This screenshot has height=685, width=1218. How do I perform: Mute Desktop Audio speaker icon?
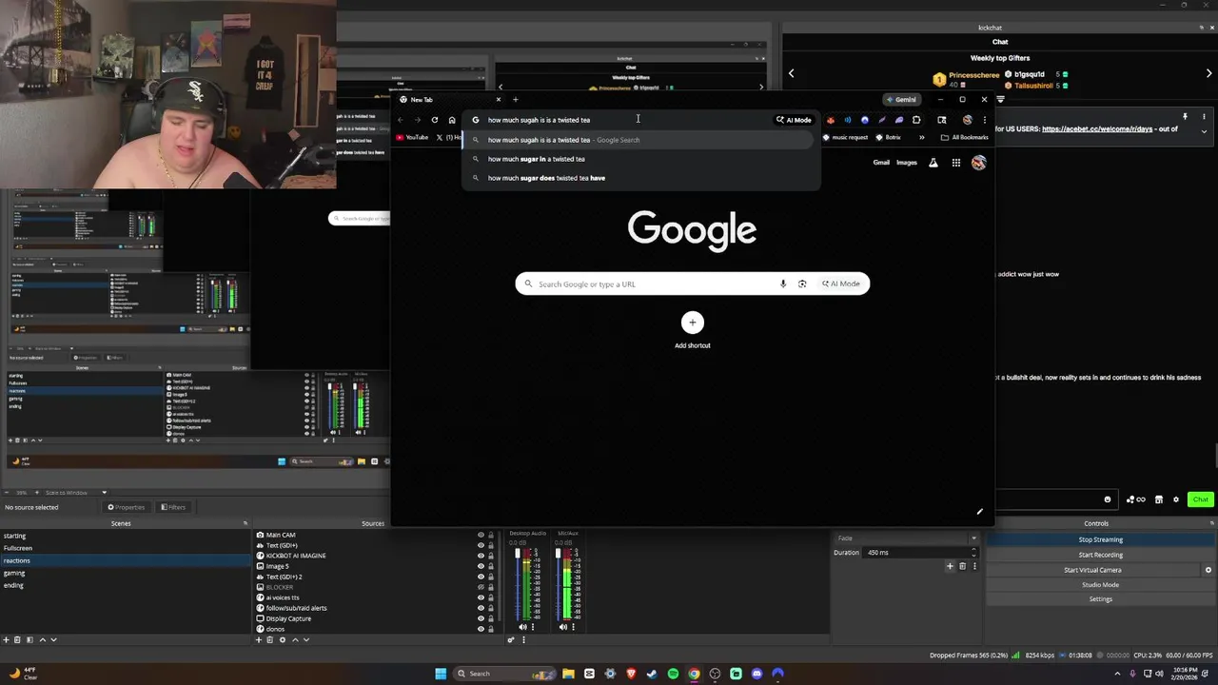[x=522, y=627]
